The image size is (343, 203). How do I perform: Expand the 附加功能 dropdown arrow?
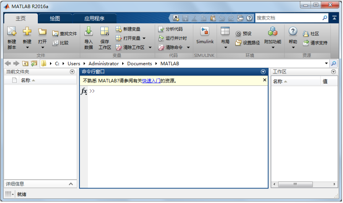(273, 48)
